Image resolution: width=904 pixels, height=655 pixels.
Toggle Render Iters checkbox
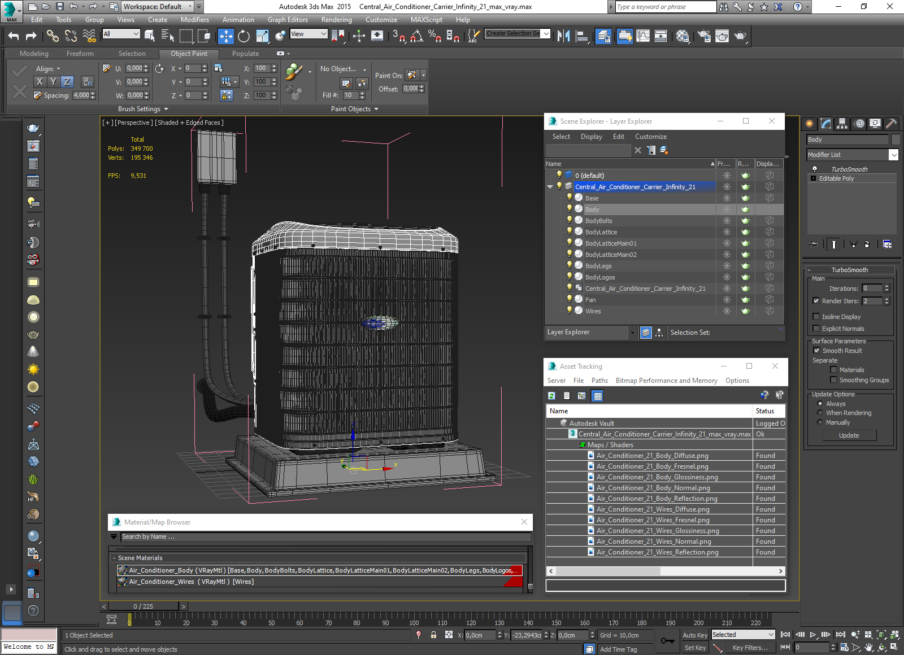point(816,301)
